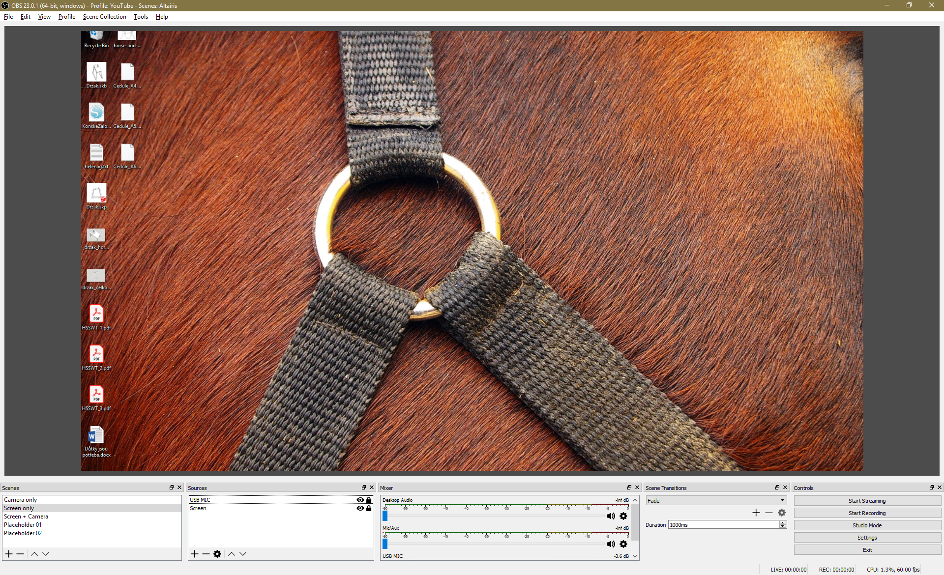This screenshot has width=944, height=575.
Task: Close the Scenes panel
Action: 179,488
